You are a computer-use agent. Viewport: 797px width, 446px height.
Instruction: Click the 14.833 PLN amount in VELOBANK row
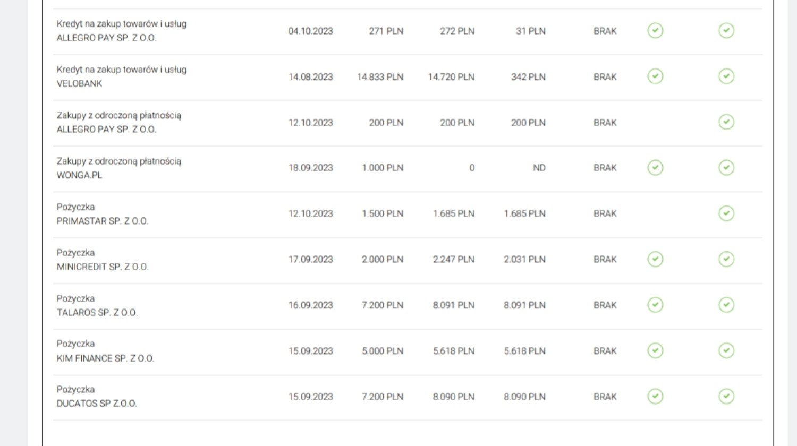380,77
